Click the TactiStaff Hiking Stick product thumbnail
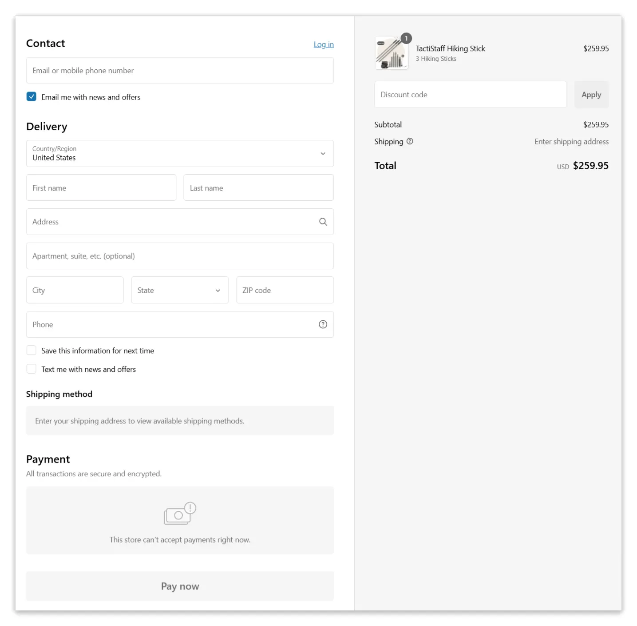Viewport: 637px width, 626px height. coord(391,53)
